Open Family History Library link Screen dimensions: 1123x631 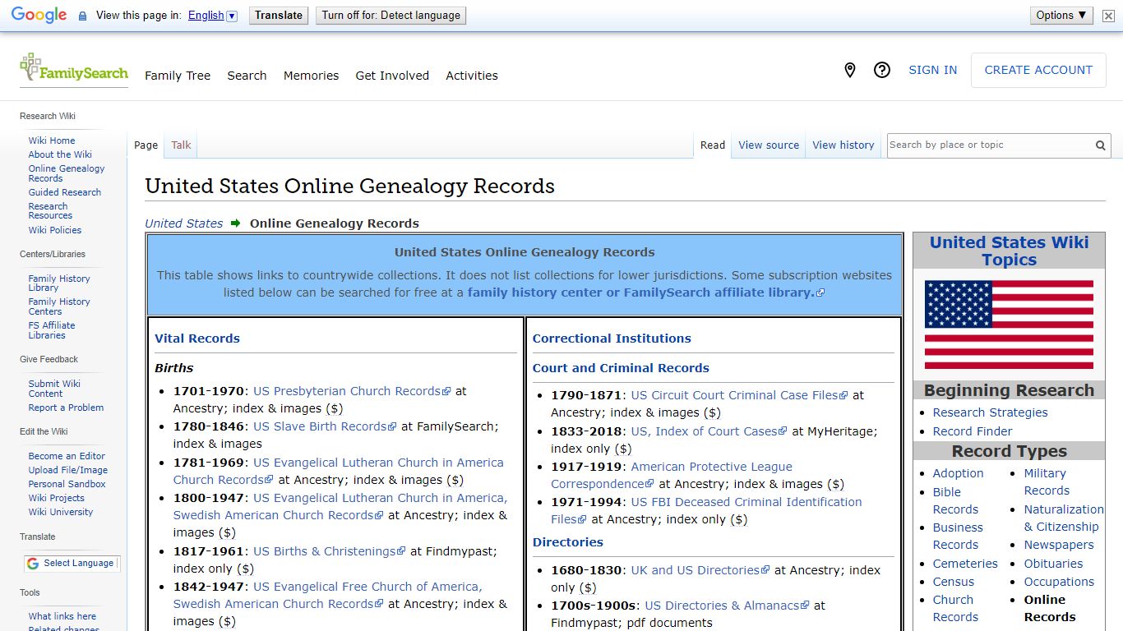coord(59,283)
